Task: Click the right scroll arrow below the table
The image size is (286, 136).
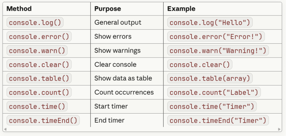Action: click(x=279, y=129)
